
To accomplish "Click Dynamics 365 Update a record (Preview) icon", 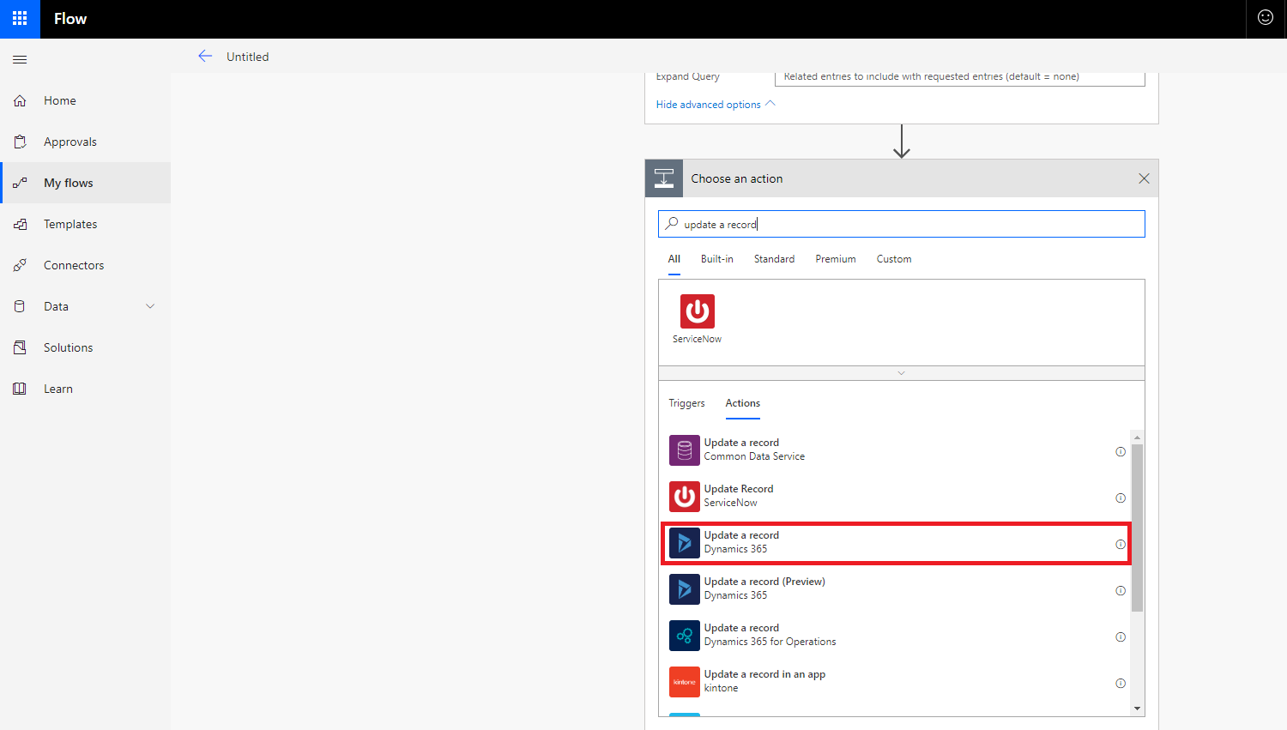I will coord(685,589).
